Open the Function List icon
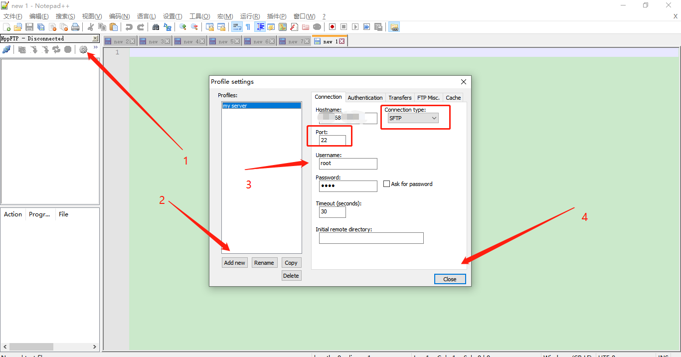This screenshot has height=357, width=681. click(294, 27)
